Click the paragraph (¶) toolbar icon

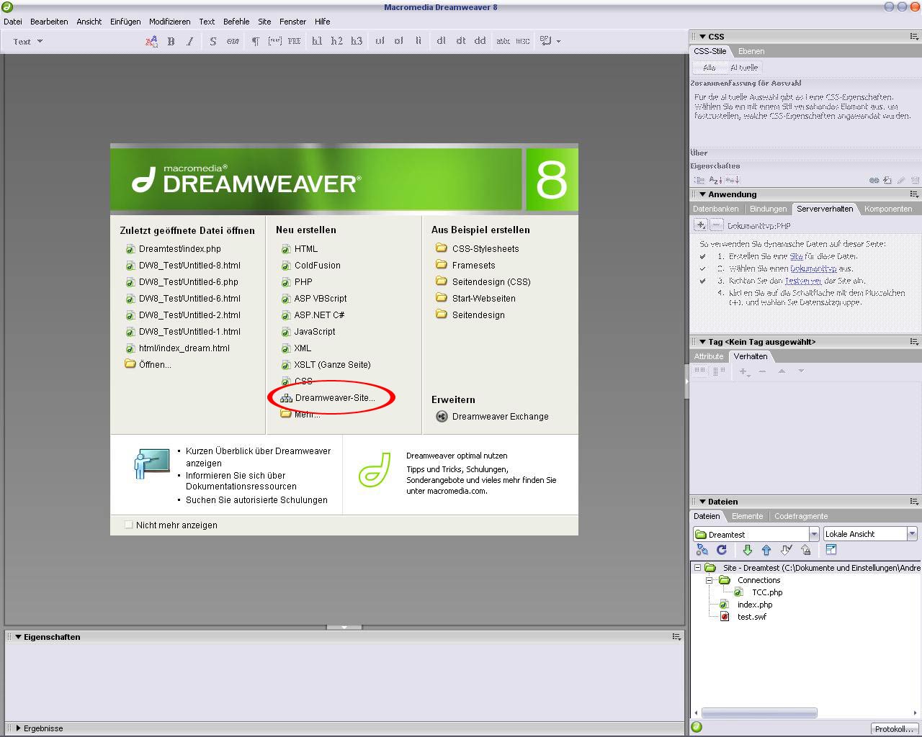click(255, 41)
